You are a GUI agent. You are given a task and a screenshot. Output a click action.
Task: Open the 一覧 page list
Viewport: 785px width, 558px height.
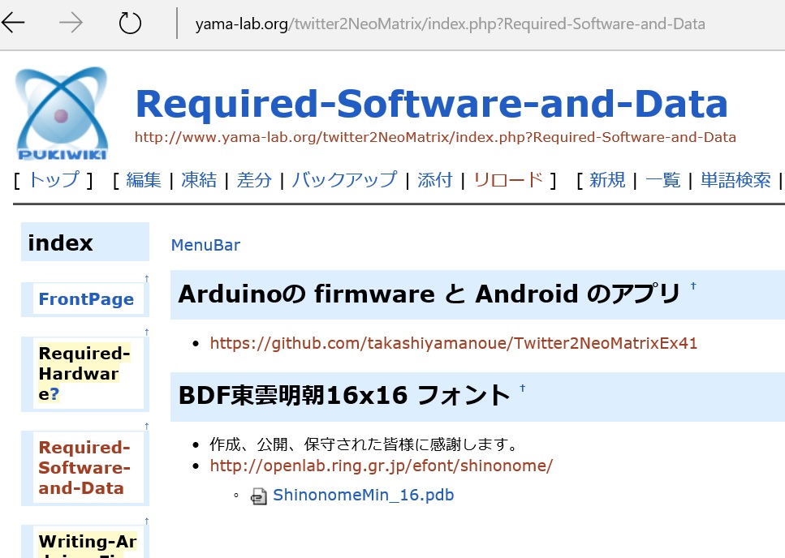663,179
